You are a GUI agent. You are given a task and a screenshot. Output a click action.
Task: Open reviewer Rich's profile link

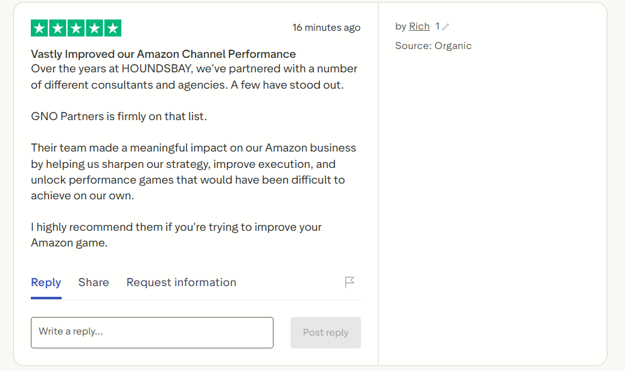[x=419, y=26]
